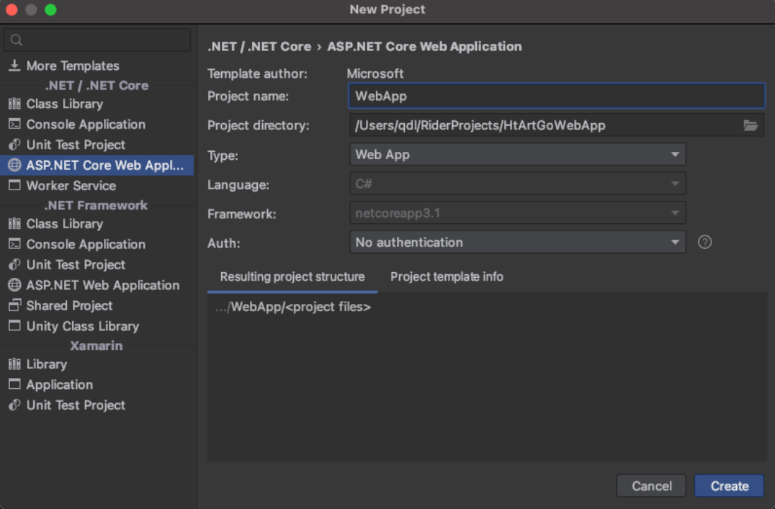The width and height of the screenshot is (775, 509).
Task: Cancel the New Project dialog
Action: [651, 486]
